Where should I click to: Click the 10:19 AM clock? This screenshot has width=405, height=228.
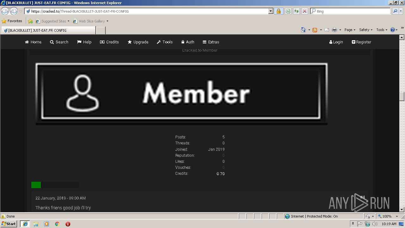pos(389,224)
